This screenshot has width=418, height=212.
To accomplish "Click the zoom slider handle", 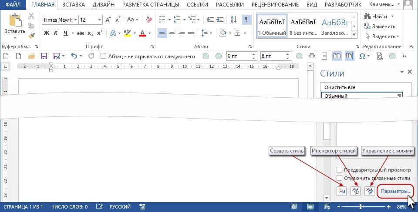I will pyautogui.click(x=361, y=206).
